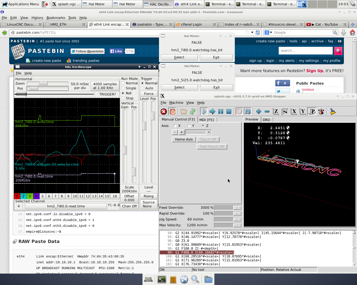Select oscilloscope channel 2 cyan swatch
Image resolution: width=357 pixels, height=285 pixels.
click(x=23, y=196)
